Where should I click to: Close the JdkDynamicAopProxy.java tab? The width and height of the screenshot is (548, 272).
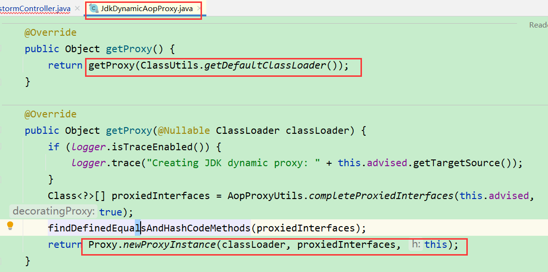[x=199, y=8]
